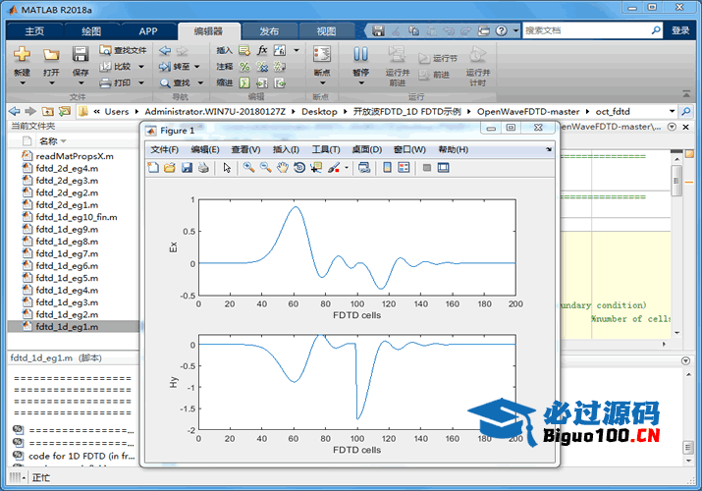Click the 登录 sign-in button

click(680, 30)
